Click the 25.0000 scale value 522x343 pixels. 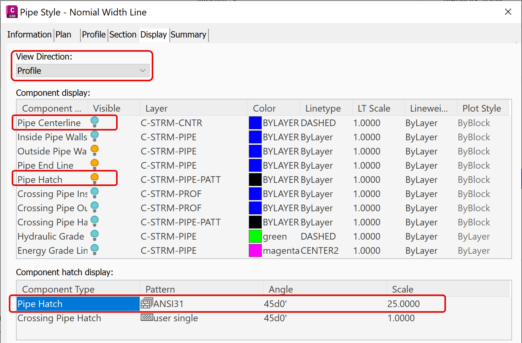tap(403, 304)
